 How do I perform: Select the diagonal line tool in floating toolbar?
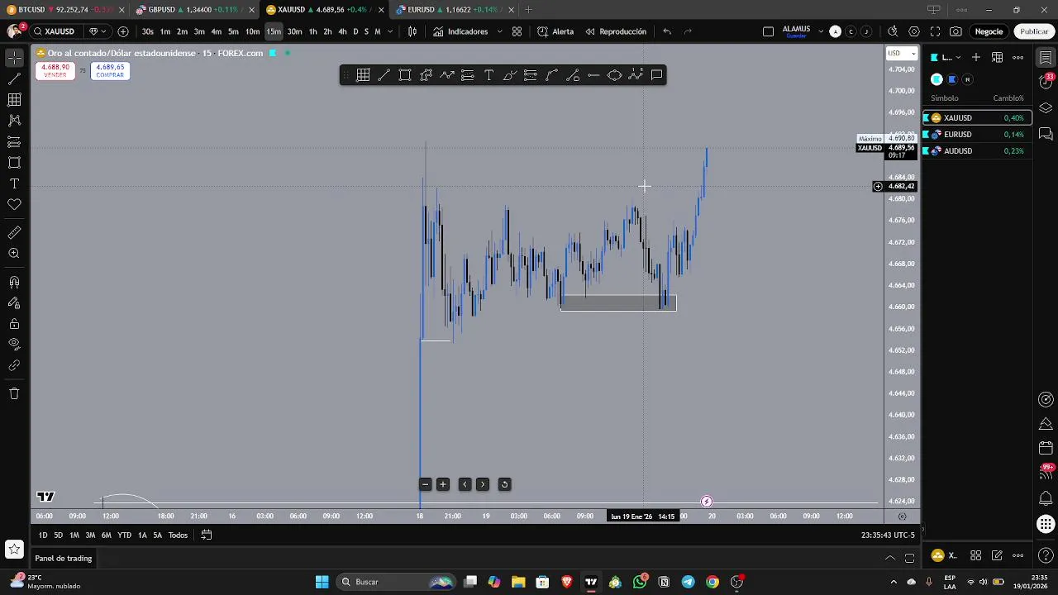pyautogui.click(x=384, y=75)
